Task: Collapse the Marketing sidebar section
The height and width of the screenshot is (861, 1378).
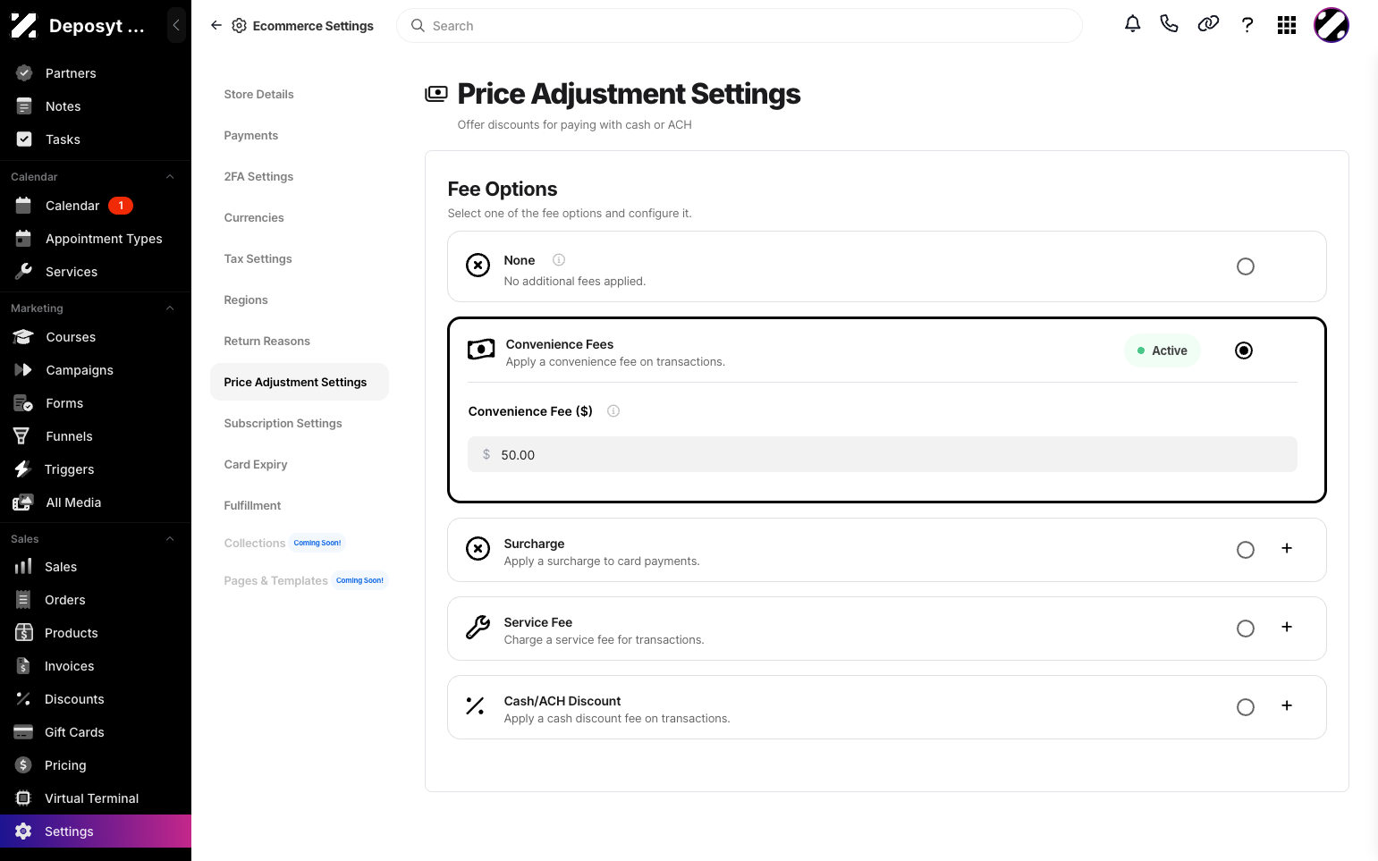Action: pos(170,308)
